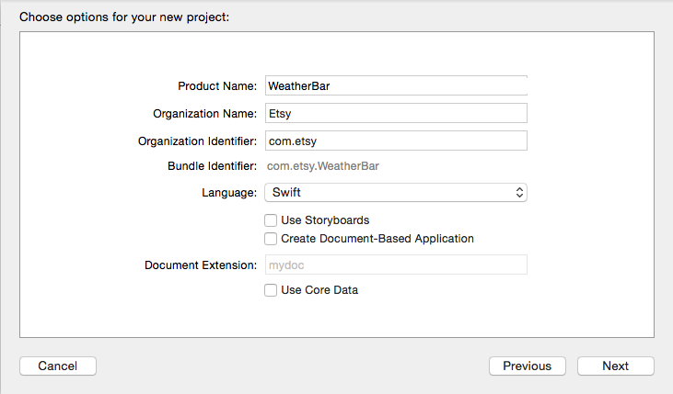The width and height of the screenshot is (673, 394).
Task: Click the "Bundle Identifier:" label
Action: pos(212,166)
